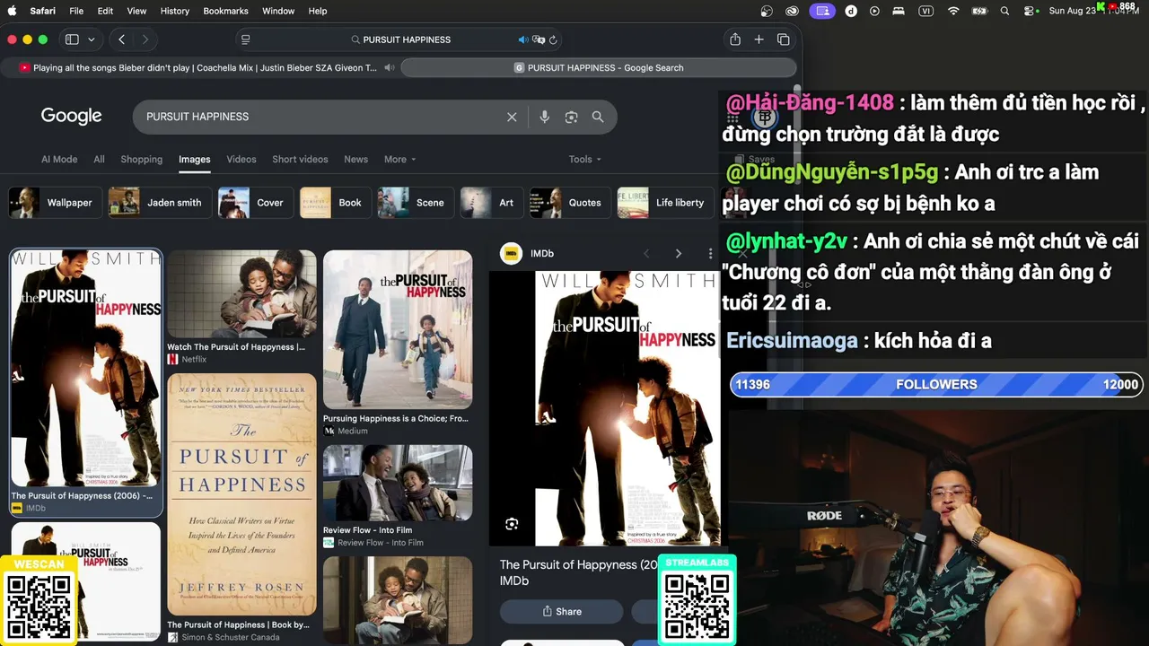Select the PURSUIT HAPPINESS Google Search tab
1149x646 pixels.
pos(599,68)
